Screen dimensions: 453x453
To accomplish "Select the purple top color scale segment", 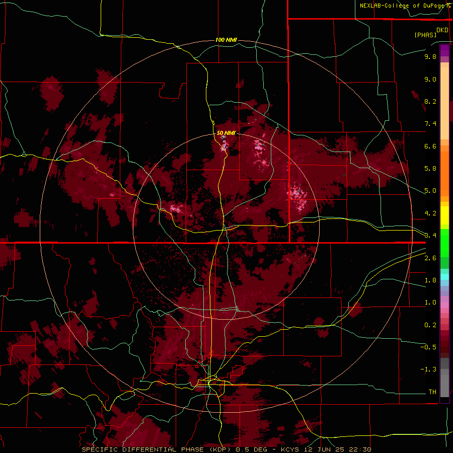I will [444, 50].
